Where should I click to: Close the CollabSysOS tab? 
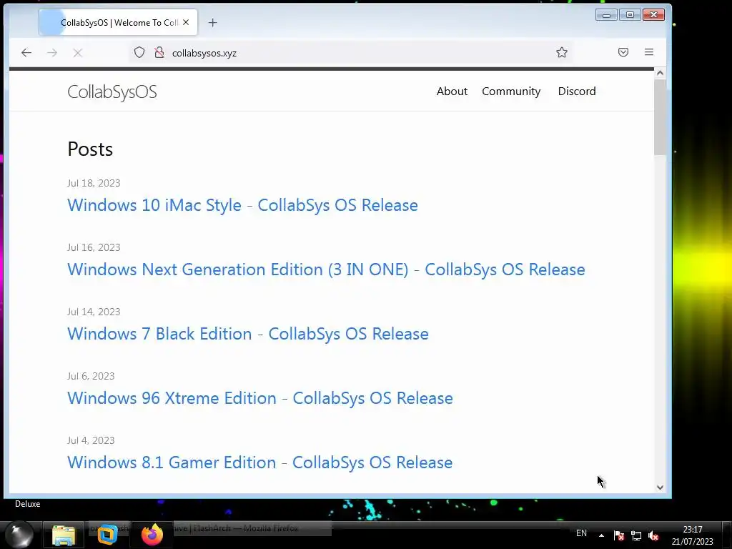(x=186, y=22)
